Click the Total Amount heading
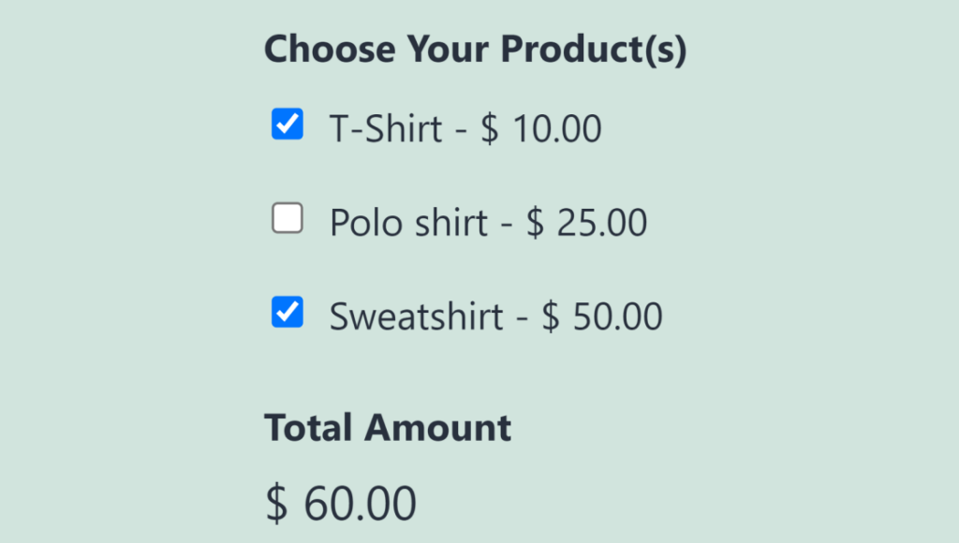959x543 pixels. tap(388, 427)
